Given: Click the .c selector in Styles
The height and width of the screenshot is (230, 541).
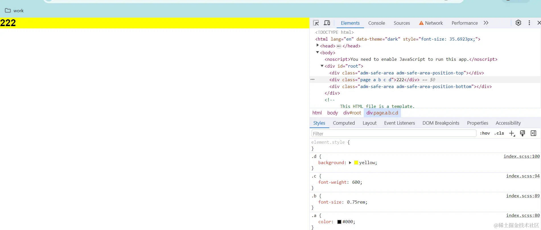Looking at the screenshot, I should pyautogui.click(x=314, y=176).
